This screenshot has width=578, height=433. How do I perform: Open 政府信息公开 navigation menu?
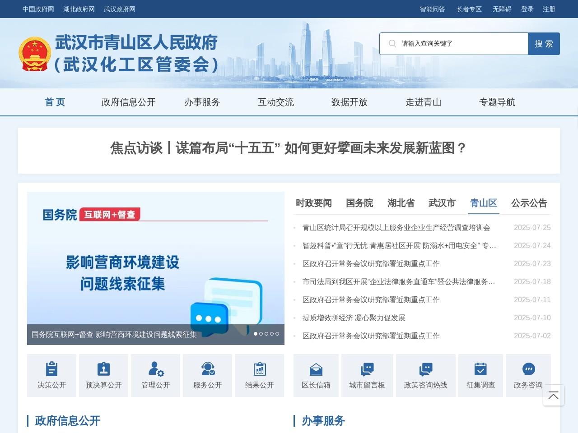pyautogui.click(x=129, y=102)
